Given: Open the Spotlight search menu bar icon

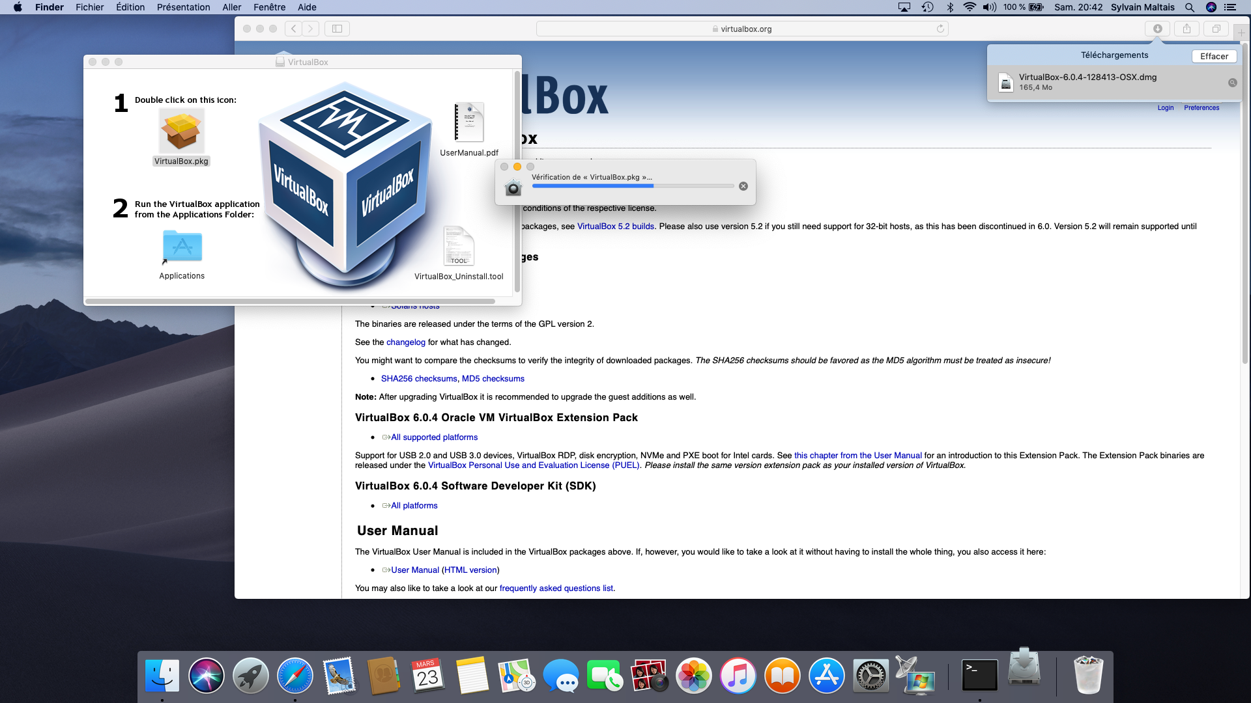Looking at the screenshot, I should click(1190, 7).
